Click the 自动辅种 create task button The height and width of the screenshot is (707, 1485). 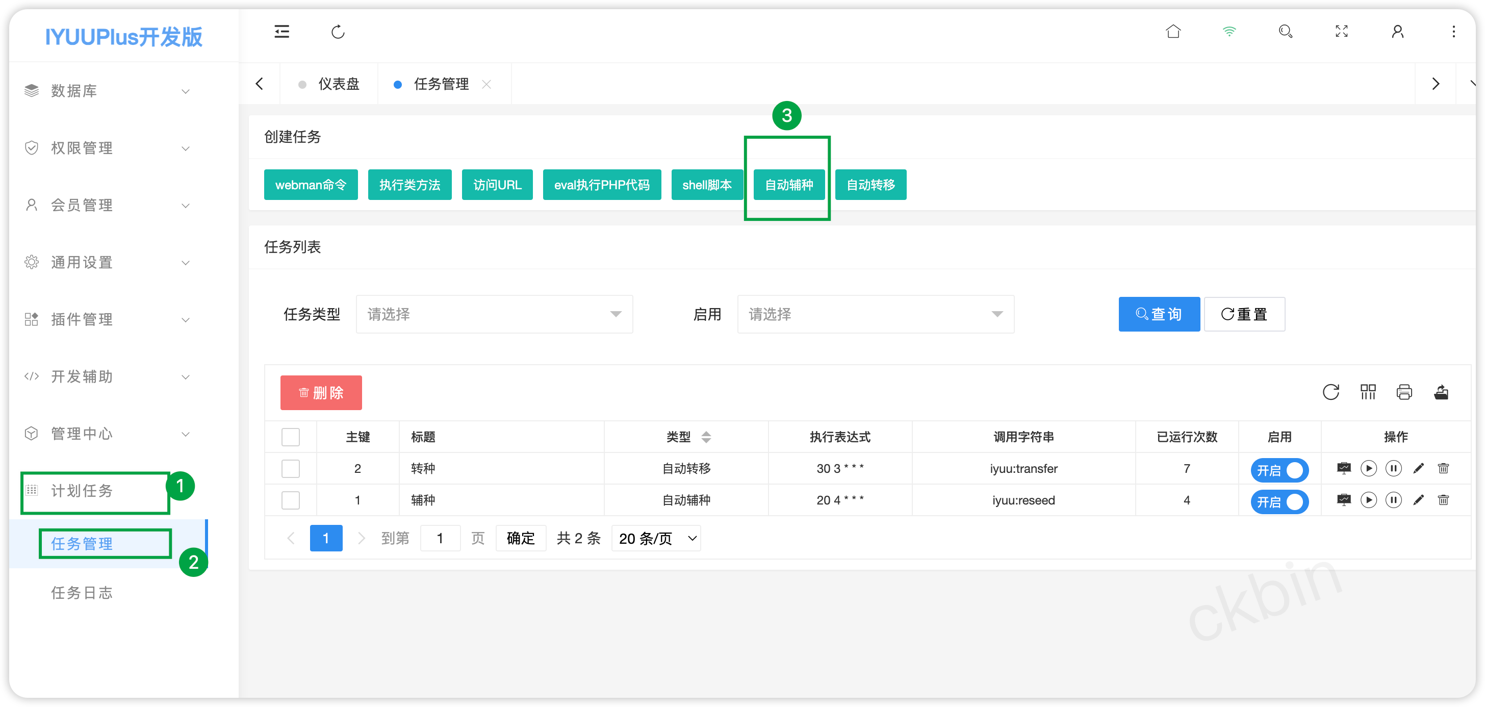click(x=788, y=185)
